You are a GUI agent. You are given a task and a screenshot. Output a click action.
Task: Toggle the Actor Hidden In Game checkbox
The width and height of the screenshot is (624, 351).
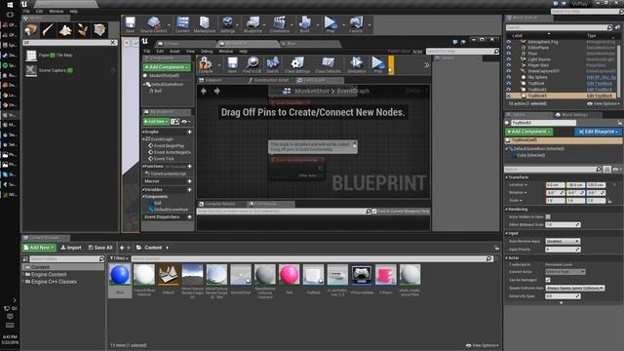pyautogui.click(x=548, y=216)
